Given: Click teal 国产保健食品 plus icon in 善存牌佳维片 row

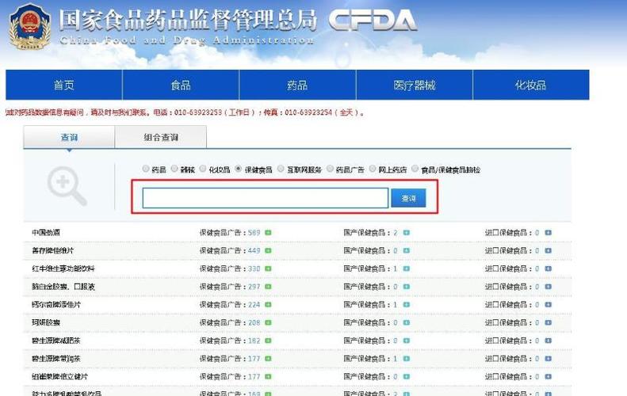Looking at the screenshot, I should 407,250.
